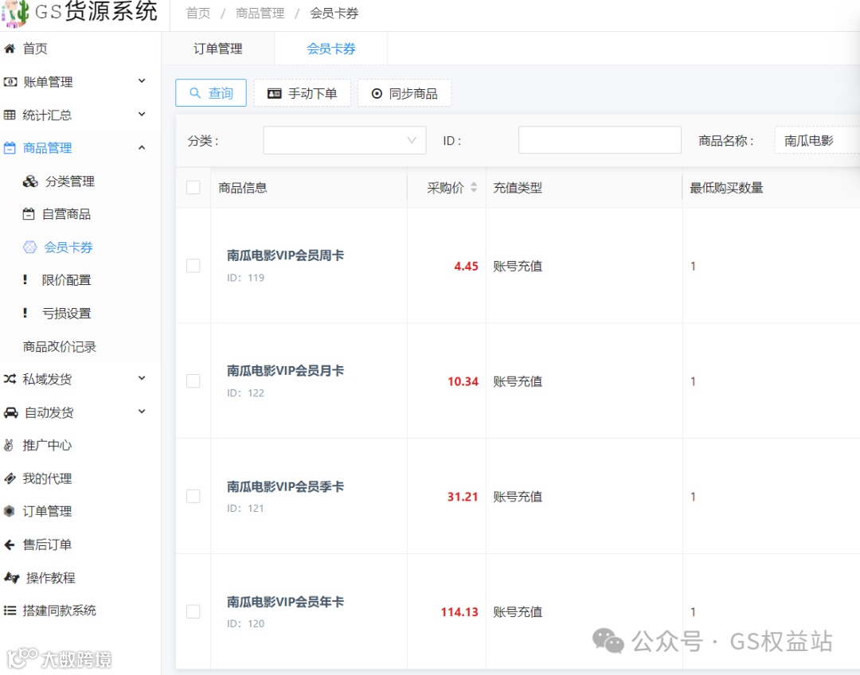Check the box for 南瓜电影VIP会员月卡
Viewport: 860px width, 675px height.
193,381
